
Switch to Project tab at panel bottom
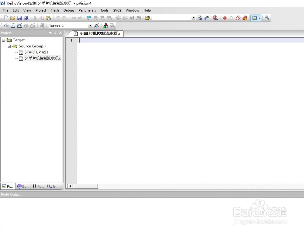[8, 186]
